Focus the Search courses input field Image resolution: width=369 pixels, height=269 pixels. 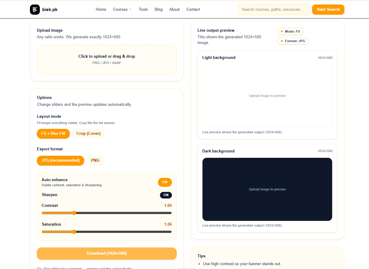point(274,10)
